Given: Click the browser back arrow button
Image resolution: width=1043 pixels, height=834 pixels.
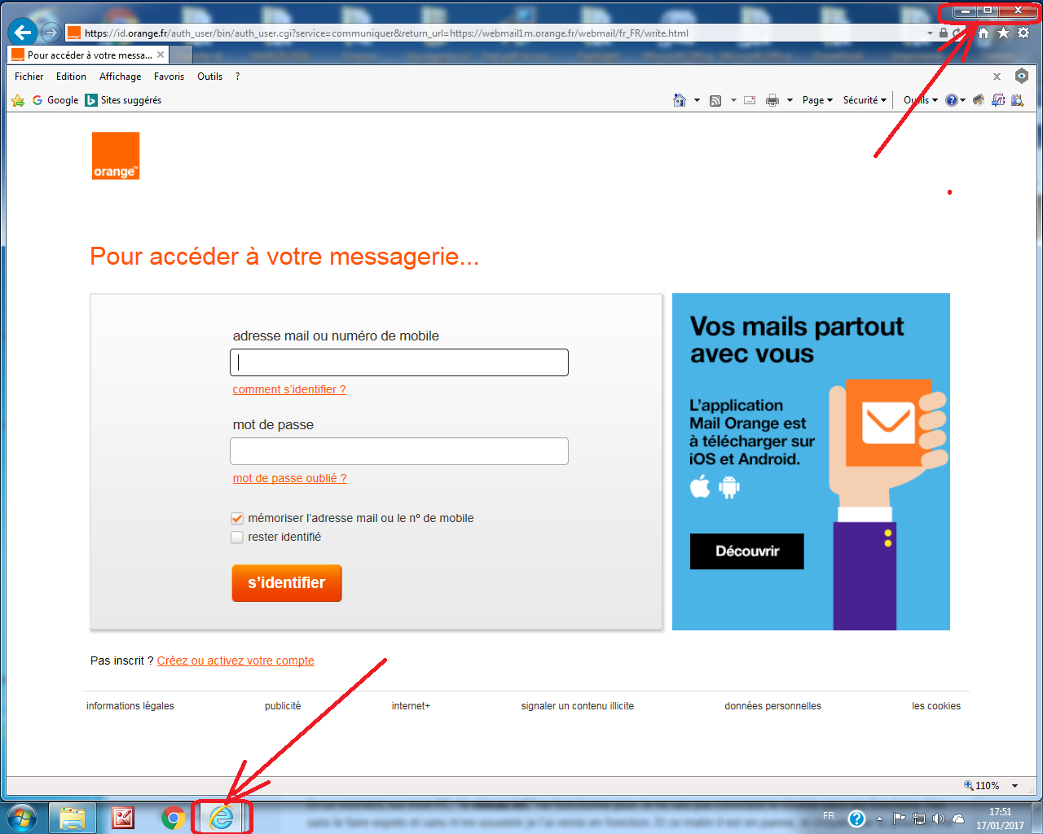Looking at the screenshot, I should (x=23, y=33).
